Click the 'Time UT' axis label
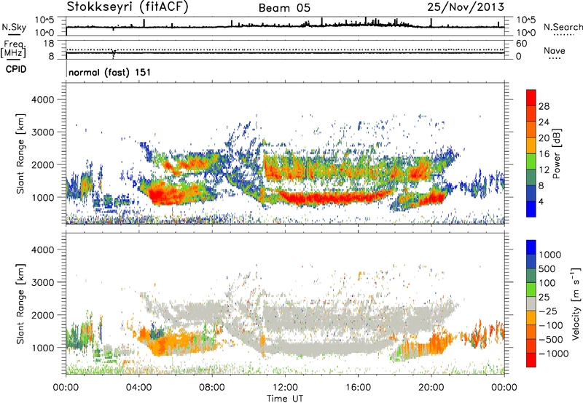 pos(285,399)
